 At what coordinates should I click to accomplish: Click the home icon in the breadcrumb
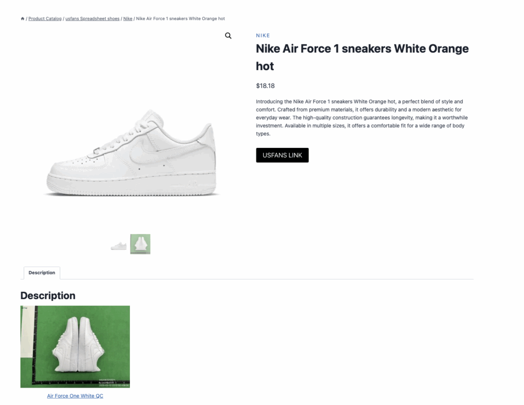click(23, 19)
